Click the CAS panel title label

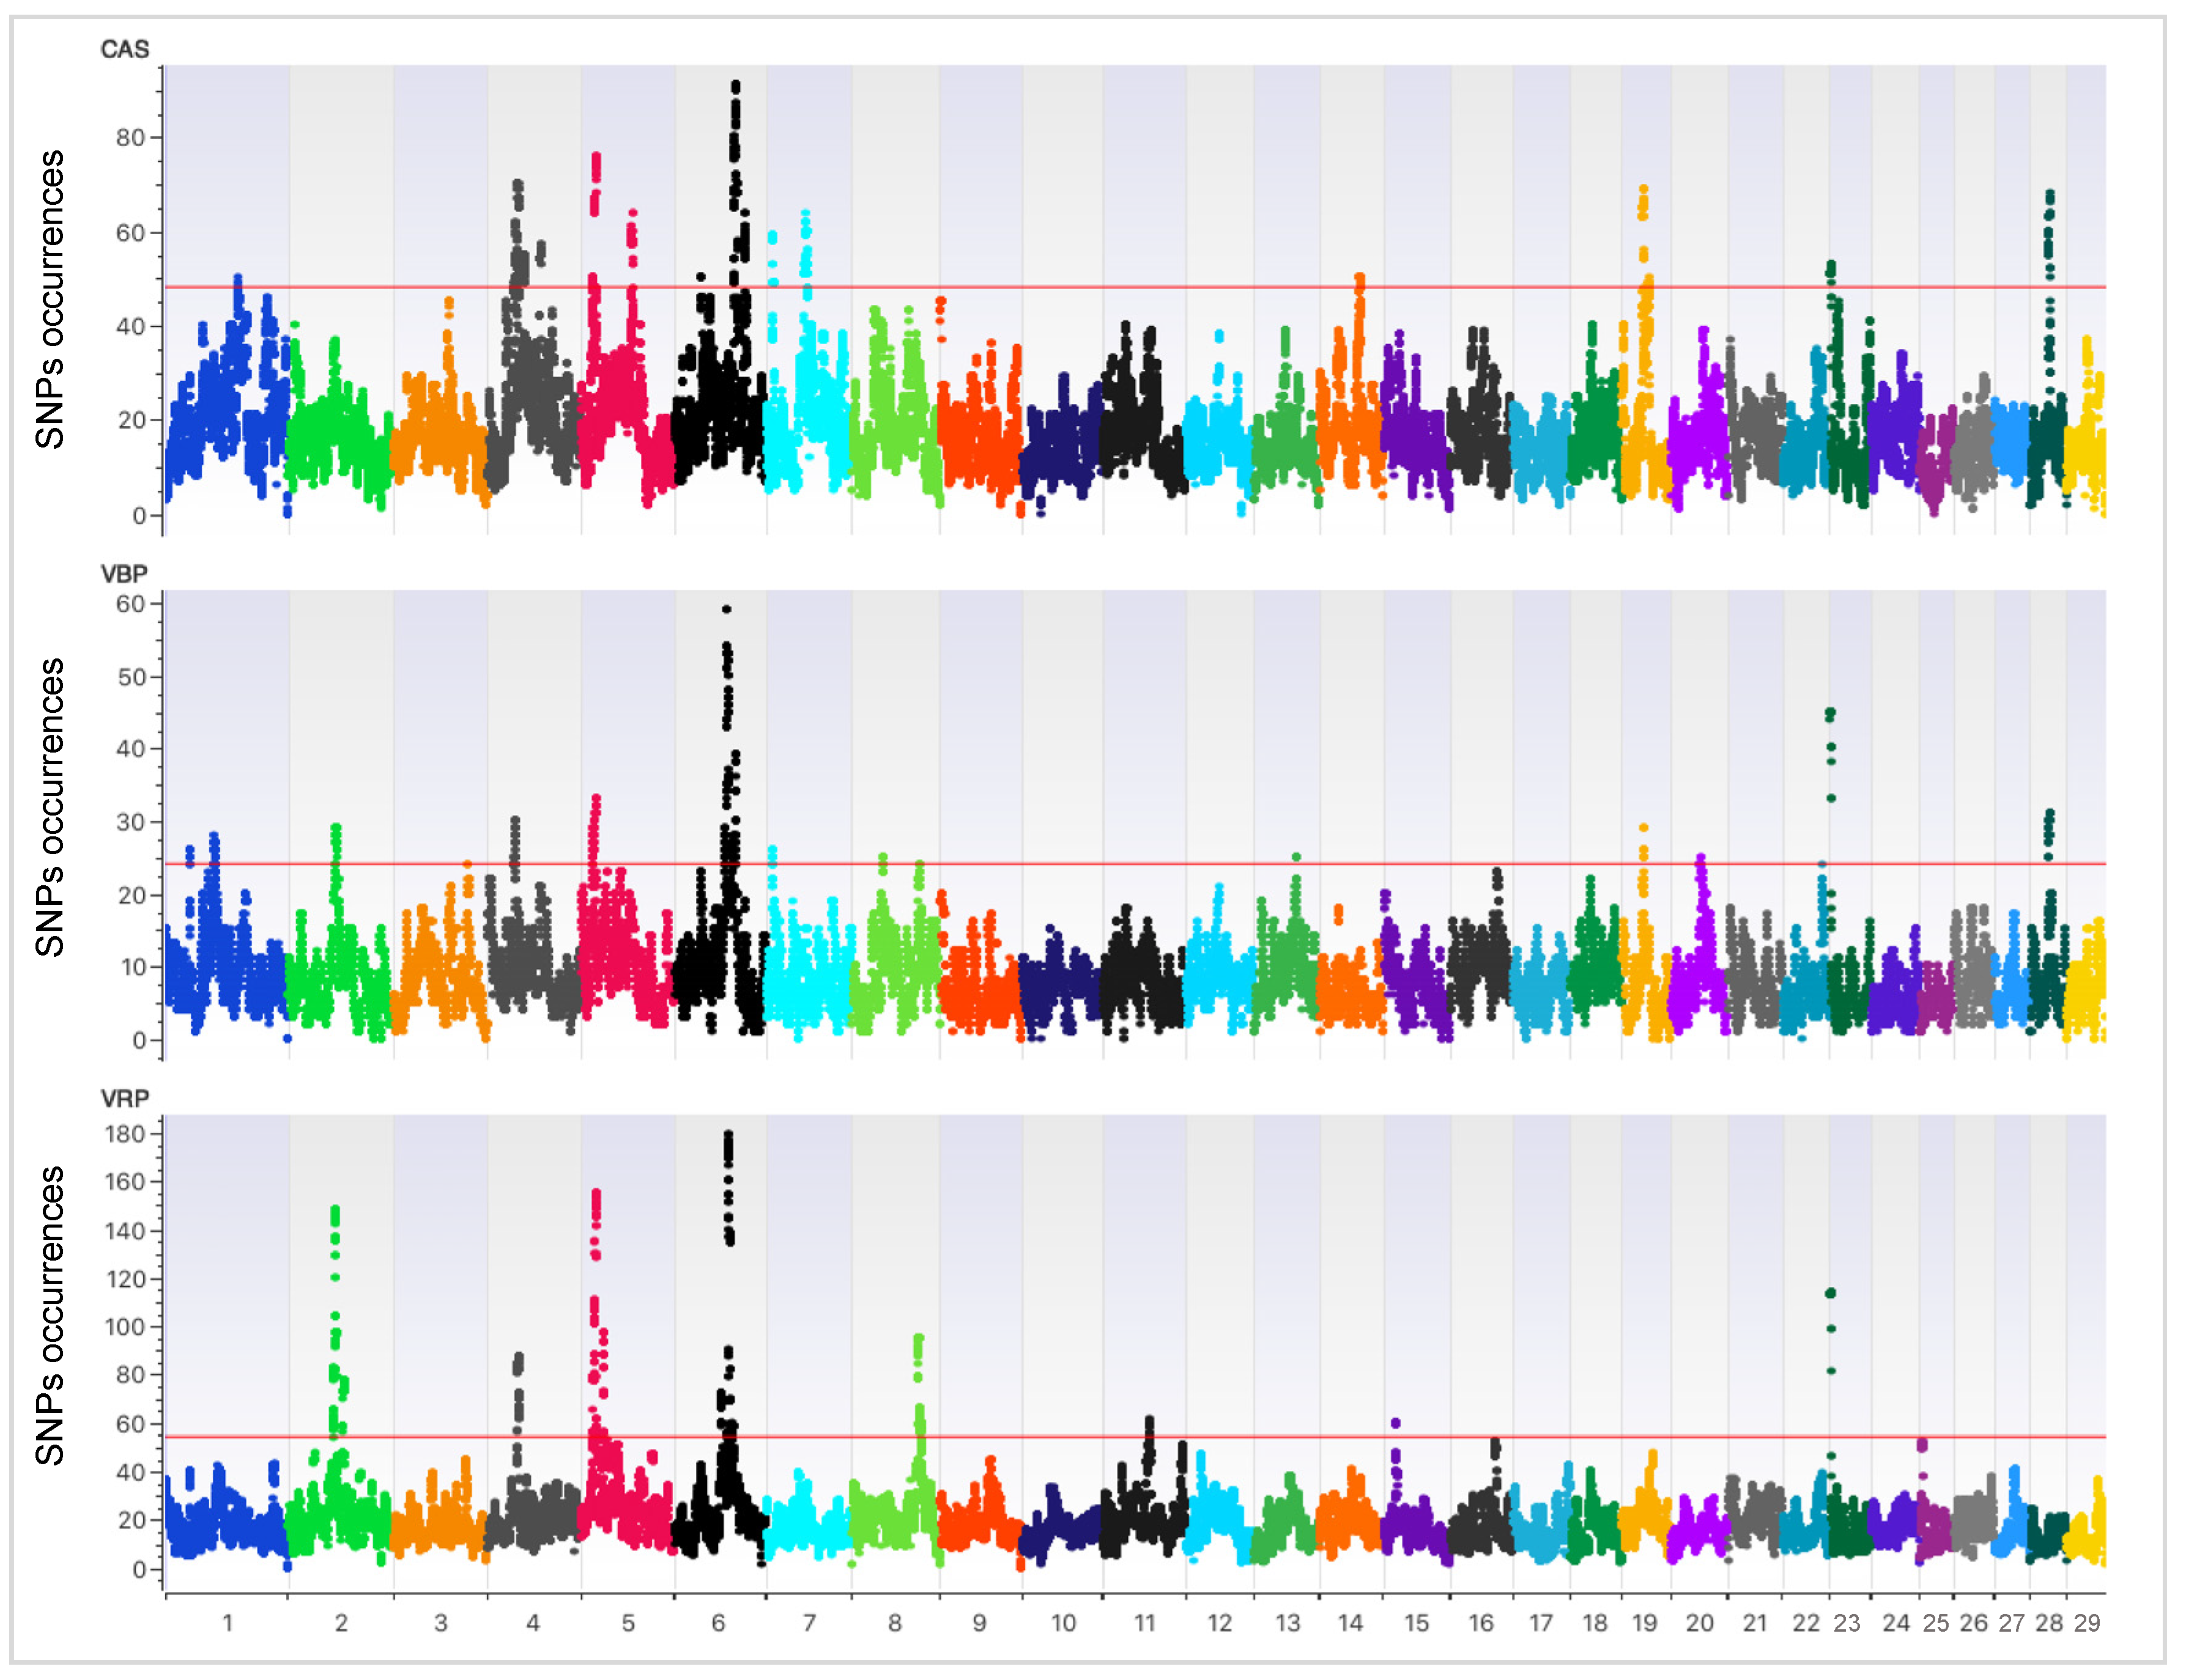pos(125,49)
